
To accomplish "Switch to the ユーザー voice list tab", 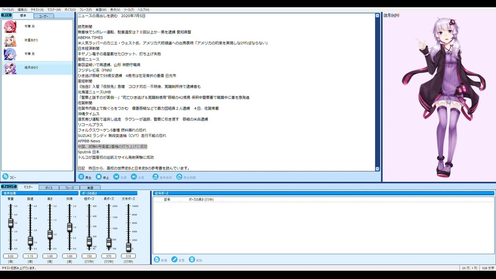I will point(43,16).
